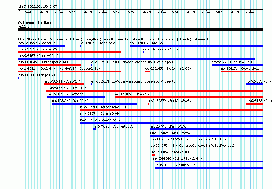Select the red esv3891045 loss bar
272x189 pixels.
tap(50, 65)
